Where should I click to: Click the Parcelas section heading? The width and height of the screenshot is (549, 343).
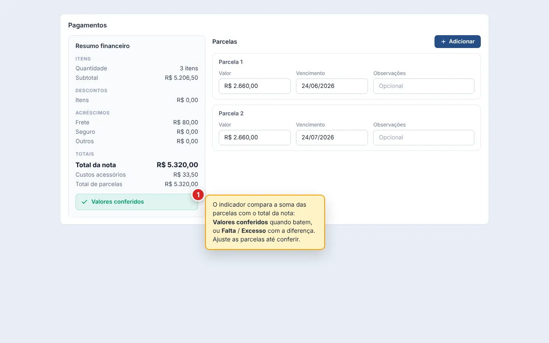point(225,42)
